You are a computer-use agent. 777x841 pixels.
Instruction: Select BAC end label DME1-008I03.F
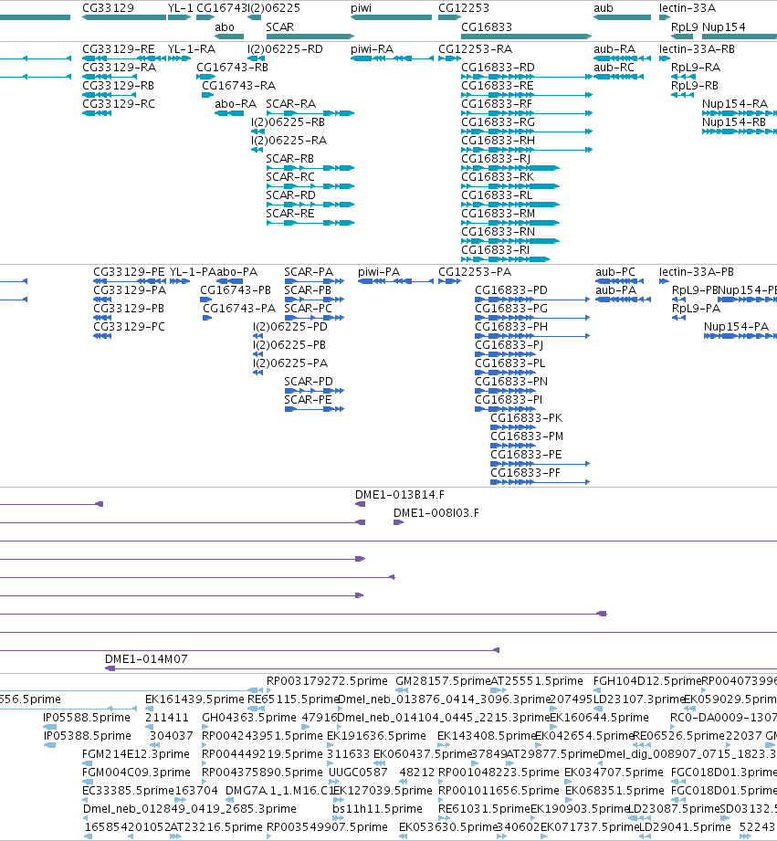pyautogui.click(x=436, y=513)
